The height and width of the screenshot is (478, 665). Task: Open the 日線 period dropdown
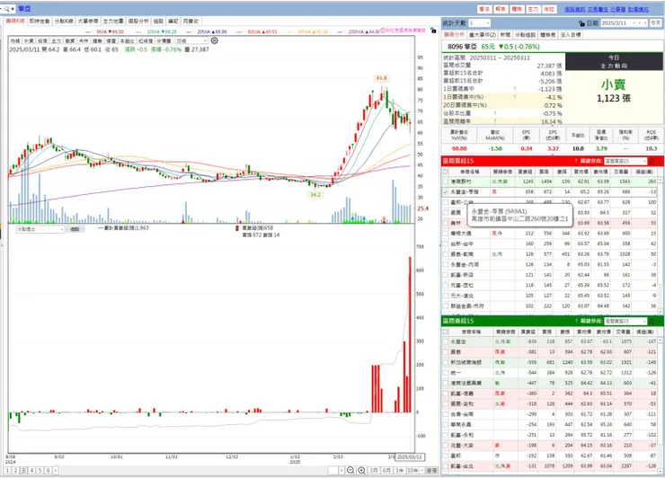pos(191,40)
